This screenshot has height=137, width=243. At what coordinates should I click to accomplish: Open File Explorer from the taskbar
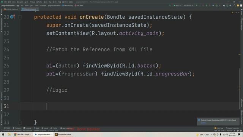coord(9,134)
